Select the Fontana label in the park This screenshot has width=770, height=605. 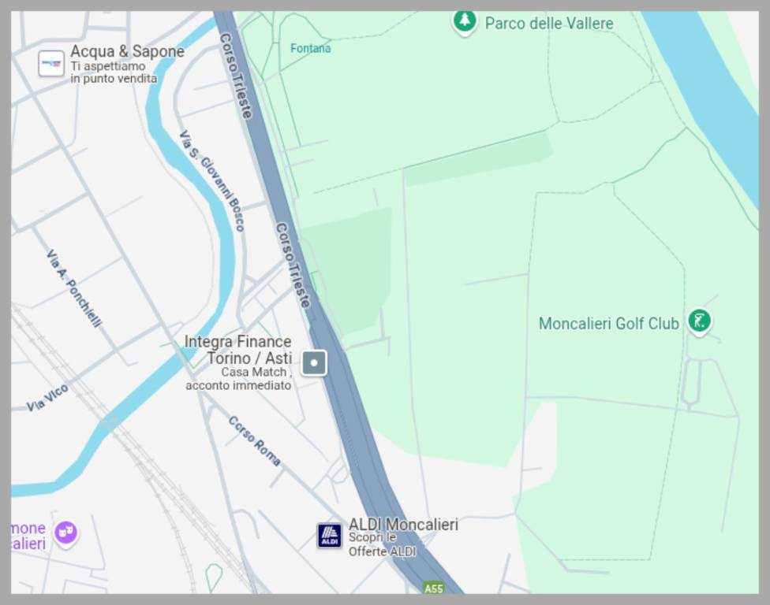310,48
